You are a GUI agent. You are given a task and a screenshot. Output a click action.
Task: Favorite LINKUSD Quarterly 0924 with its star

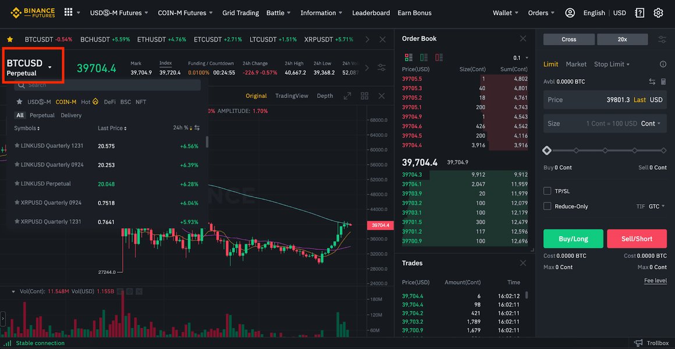[x=17, y=165]
